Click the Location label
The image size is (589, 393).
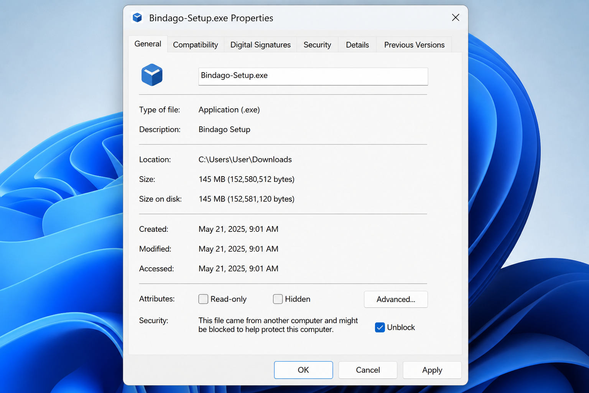[155, 160]
